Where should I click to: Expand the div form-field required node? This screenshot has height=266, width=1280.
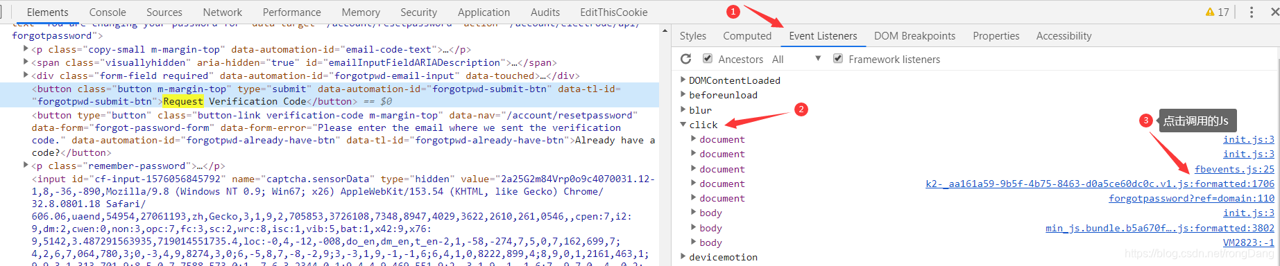point(26,75)
